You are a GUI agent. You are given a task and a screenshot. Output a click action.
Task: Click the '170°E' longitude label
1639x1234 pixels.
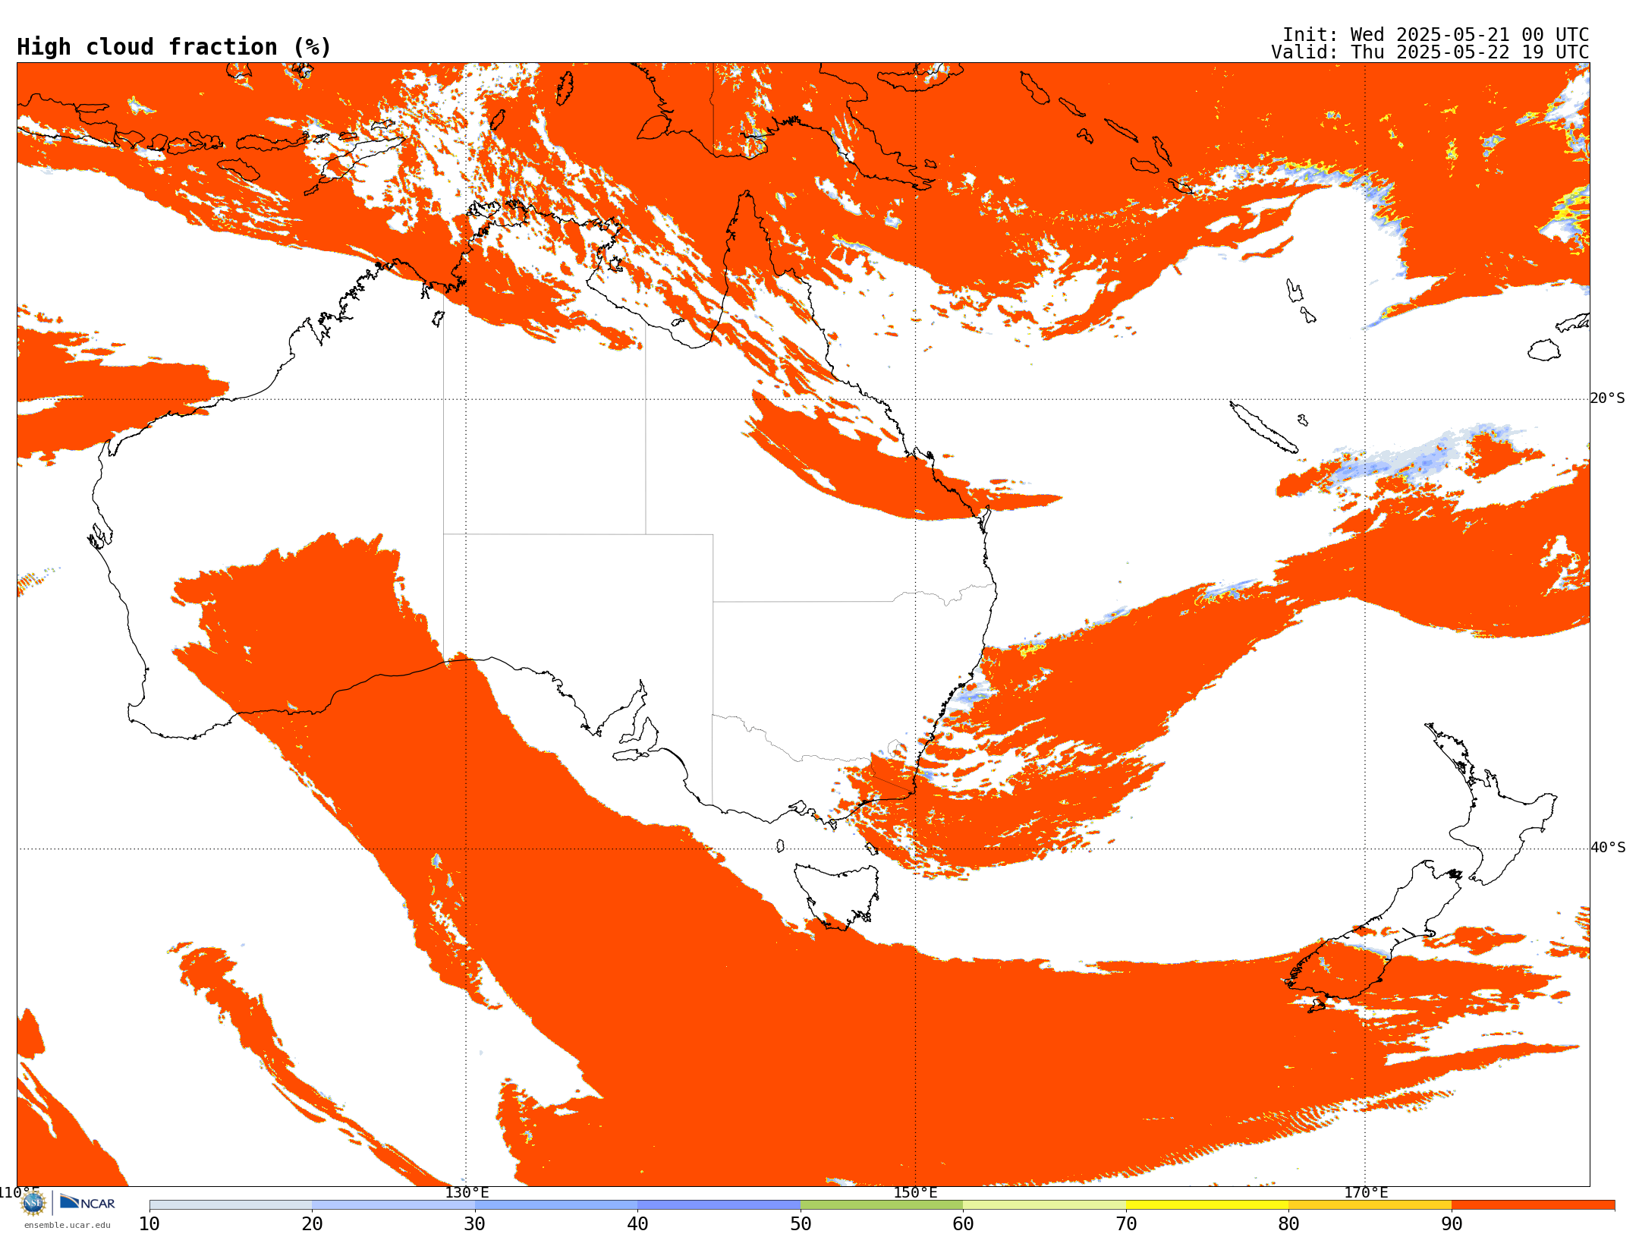pyautogui.click(x=1366, y=1192)
